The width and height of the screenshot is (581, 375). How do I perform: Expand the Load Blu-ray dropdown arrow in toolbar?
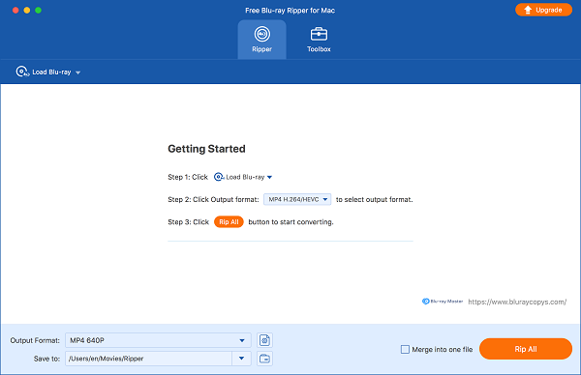(77, 72)
